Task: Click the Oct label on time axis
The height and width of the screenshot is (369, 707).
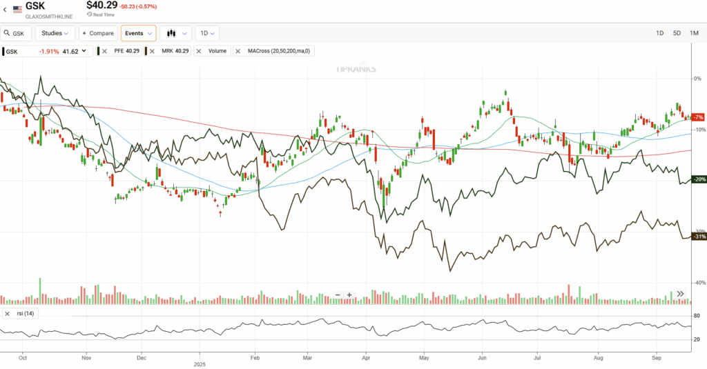Action: click(23, 358)
